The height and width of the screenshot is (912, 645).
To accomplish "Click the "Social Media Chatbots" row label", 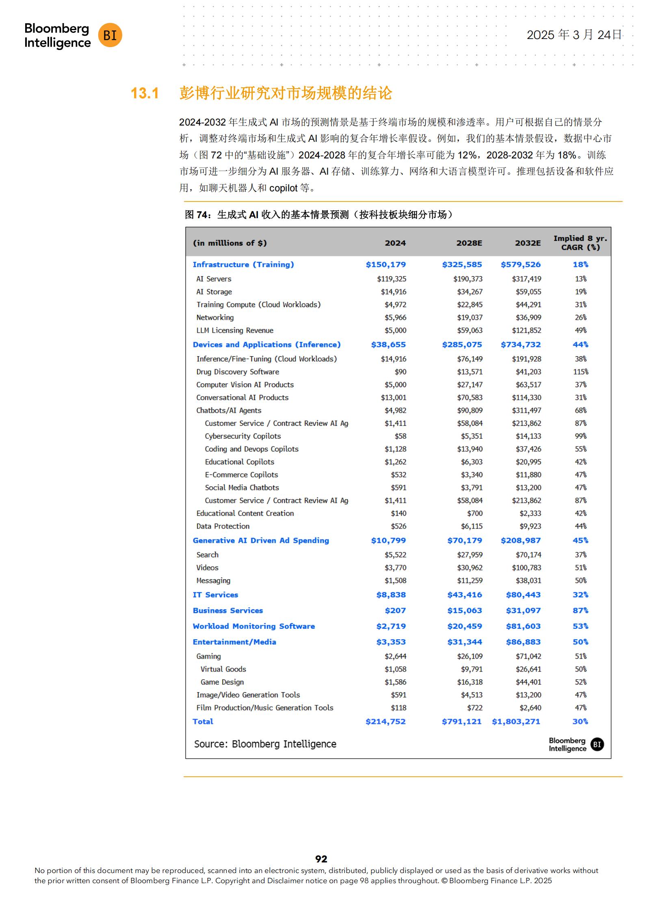I will [242, 487].
